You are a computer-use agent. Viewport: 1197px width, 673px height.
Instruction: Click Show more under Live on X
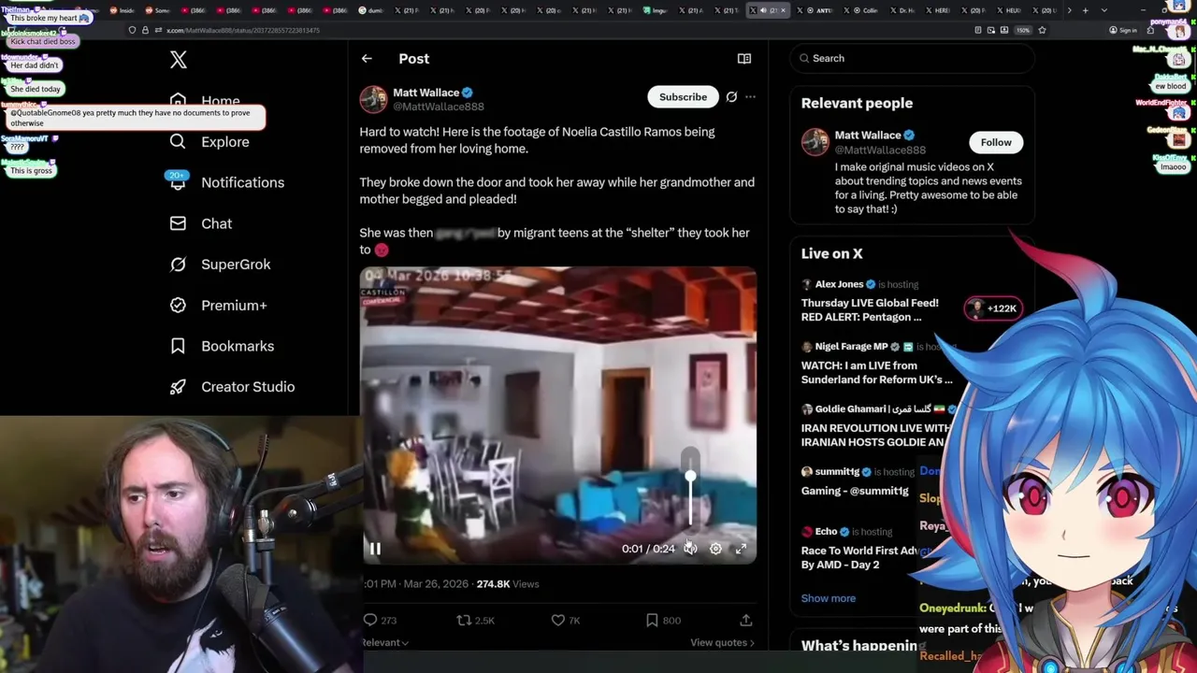tap(828, 598)
